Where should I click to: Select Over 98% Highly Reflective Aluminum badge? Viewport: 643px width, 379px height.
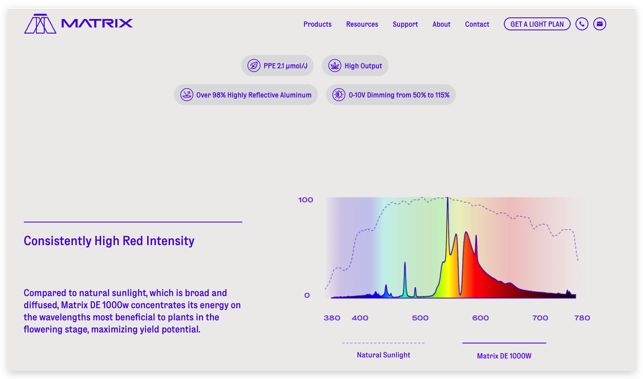(x=246, y=95)
